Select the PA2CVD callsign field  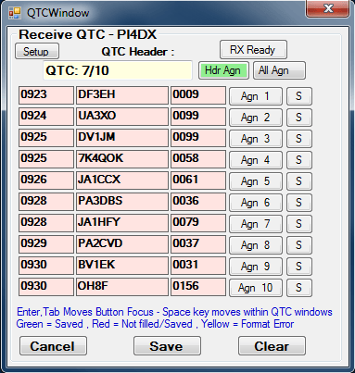pyautogui.click(x=122, y=244)
